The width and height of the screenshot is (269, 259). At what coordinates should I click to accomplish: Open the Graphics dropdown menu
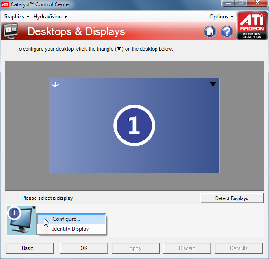pyautogui.click(x=16, y=17)
